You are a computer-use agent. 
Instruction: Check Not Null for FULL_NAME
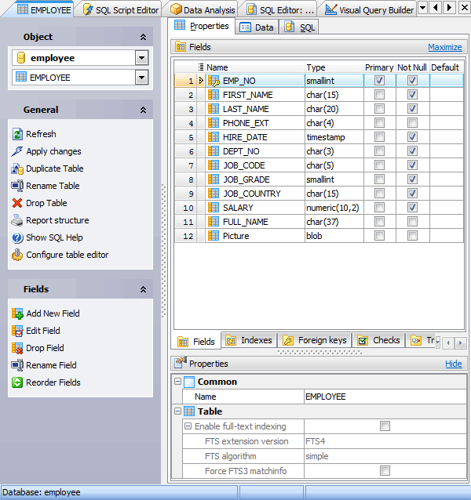(412, 221)
